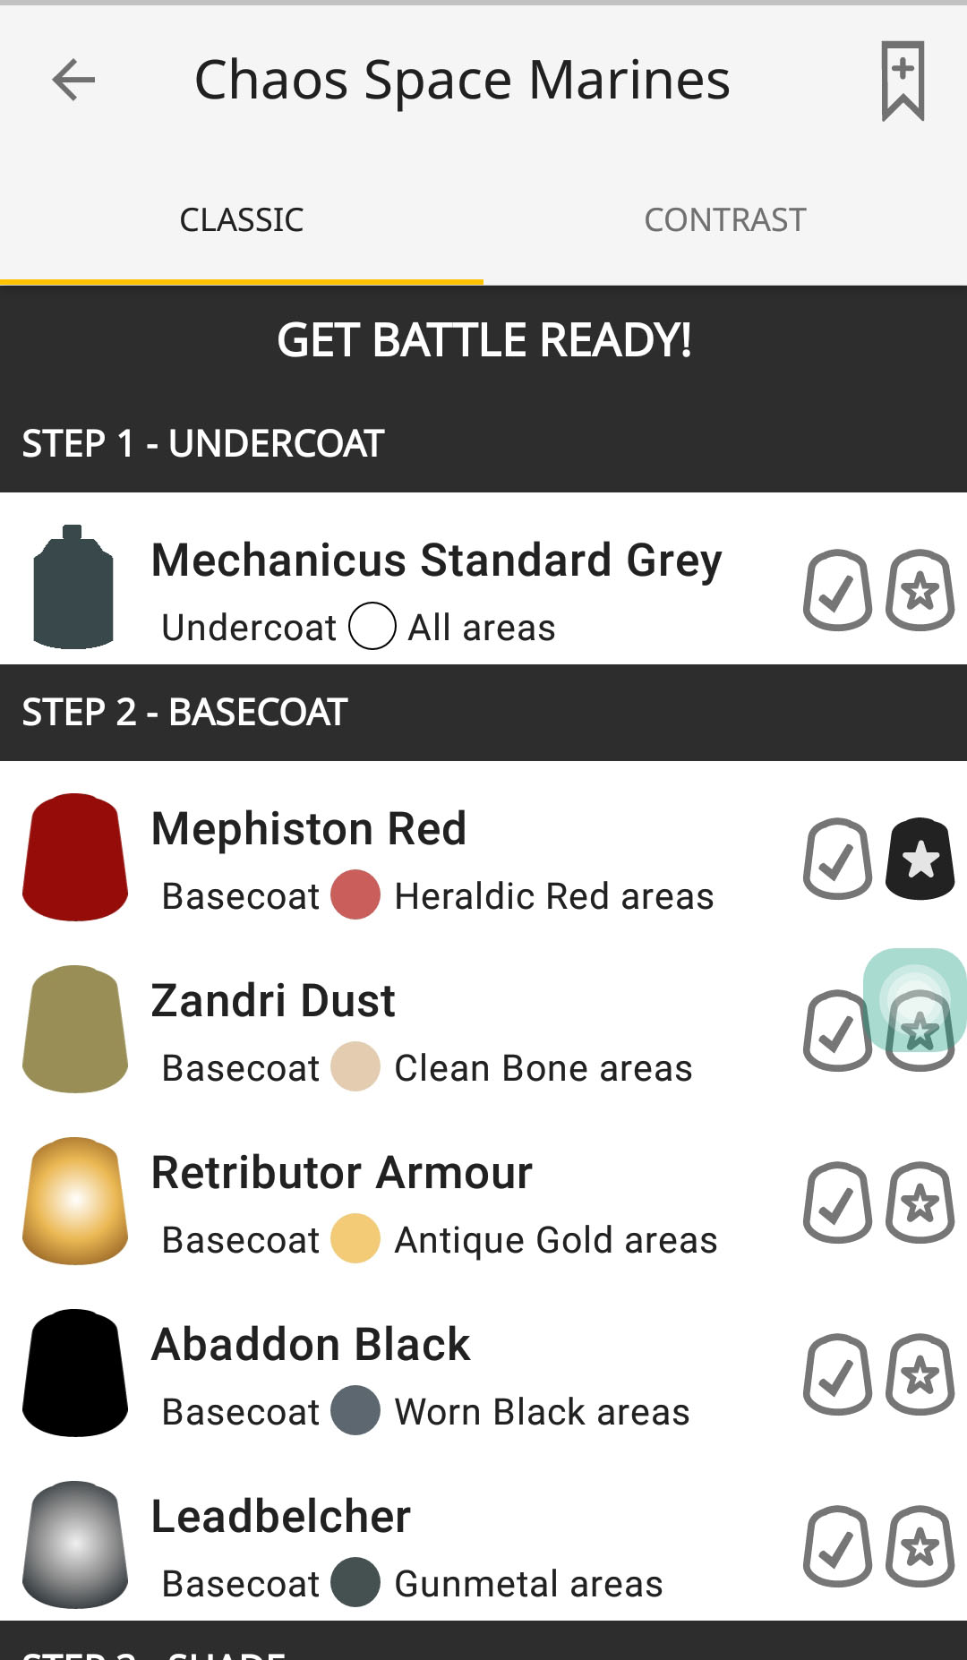Check off Mephiston Red as owned
Viewport: 967px width, 1660px height.
(837, 859)
